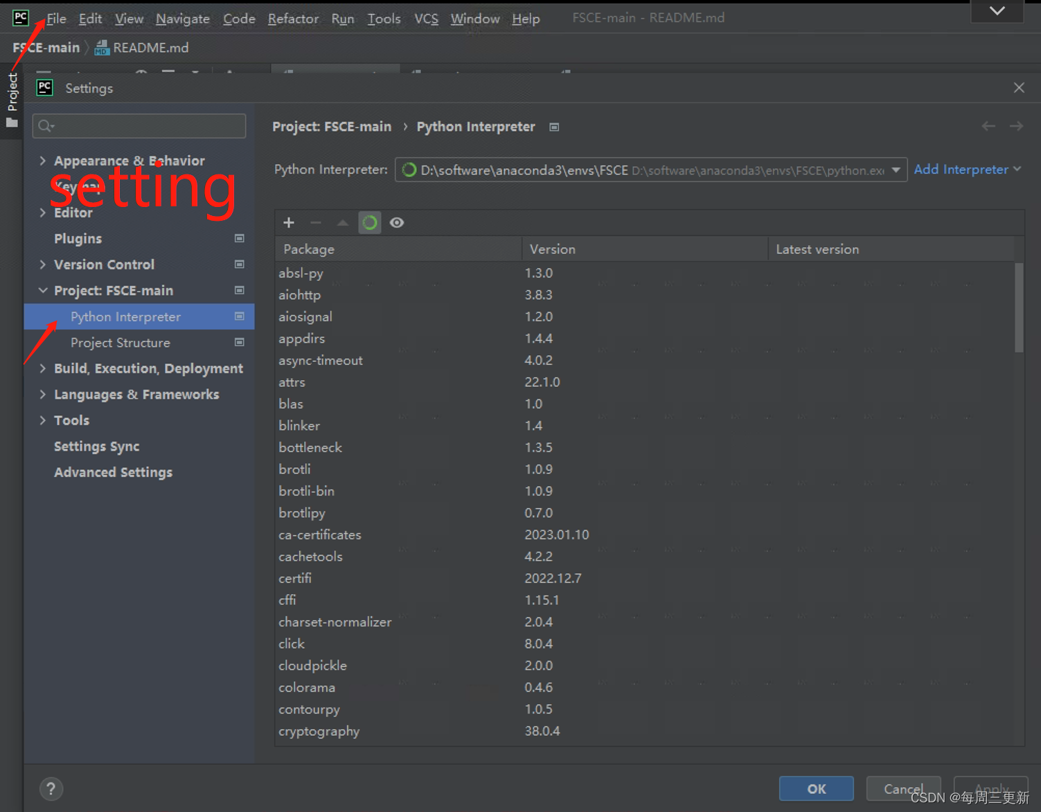Click the PyCharm logo in the Settings title

point(45,87)
